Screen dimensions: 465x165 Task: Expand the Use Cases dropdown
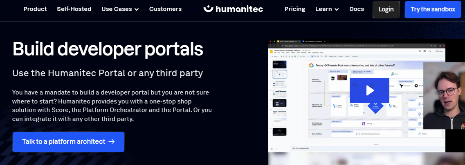coord(120,9)
